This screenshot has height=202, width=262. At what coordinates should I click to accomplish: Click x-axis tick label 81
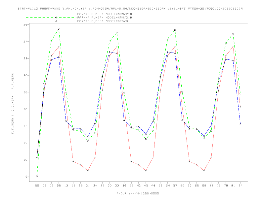coord(233,185)
